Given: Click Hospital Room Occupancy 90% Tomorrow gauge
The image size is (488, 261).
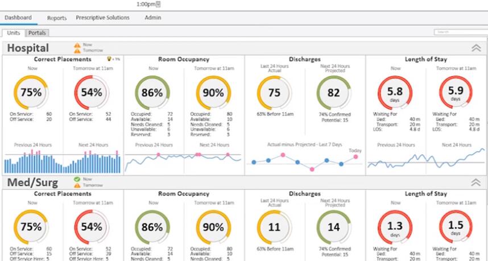Looking at the screenshot, I should click(x=213, y=93).
